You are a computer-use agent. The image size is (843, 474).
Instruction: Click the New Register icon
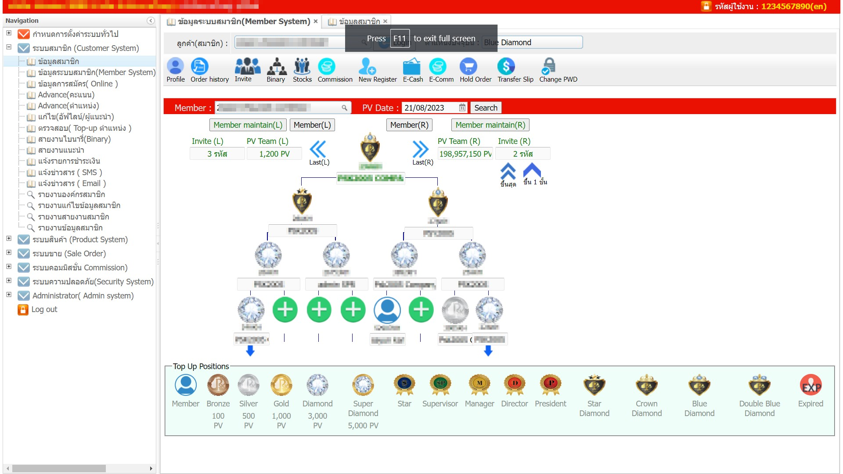click(x=367, y=67)
